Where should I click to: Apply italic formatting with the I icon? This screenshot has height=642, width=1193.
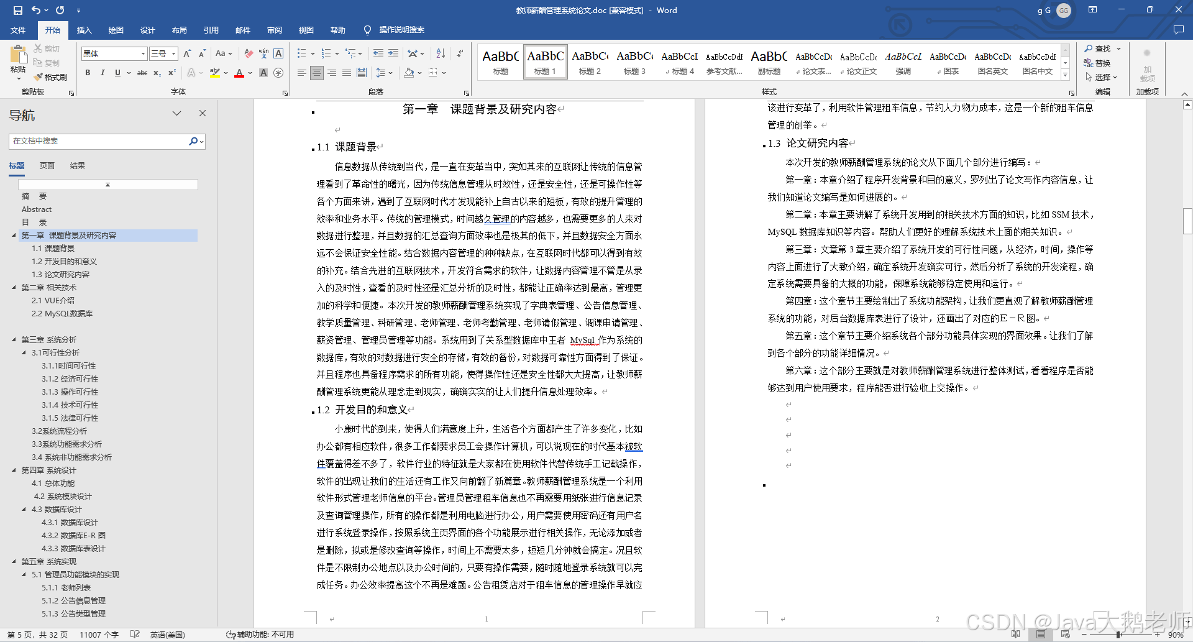[103, 73]
